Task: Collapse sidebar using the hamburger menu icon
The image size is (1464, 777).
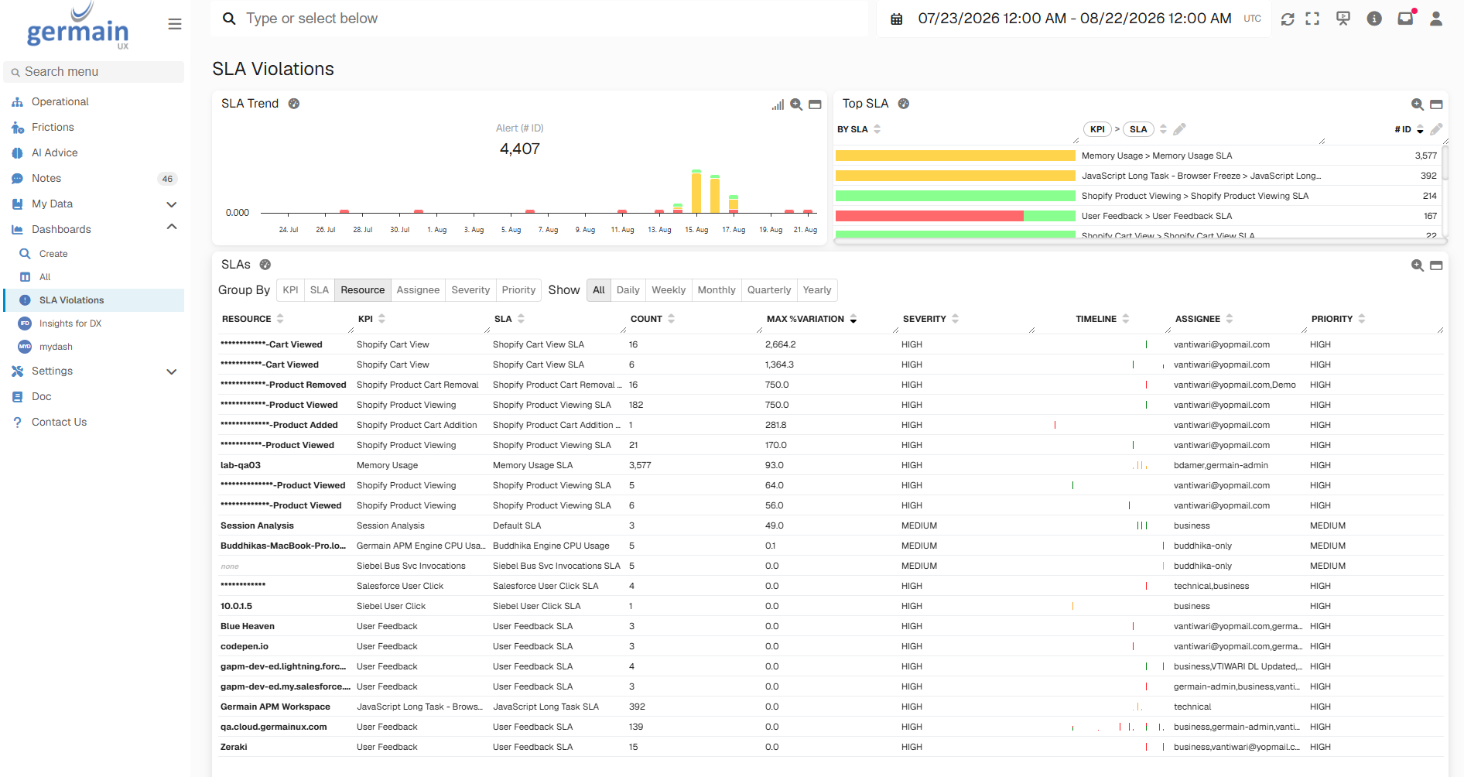Action: [175, 25]
